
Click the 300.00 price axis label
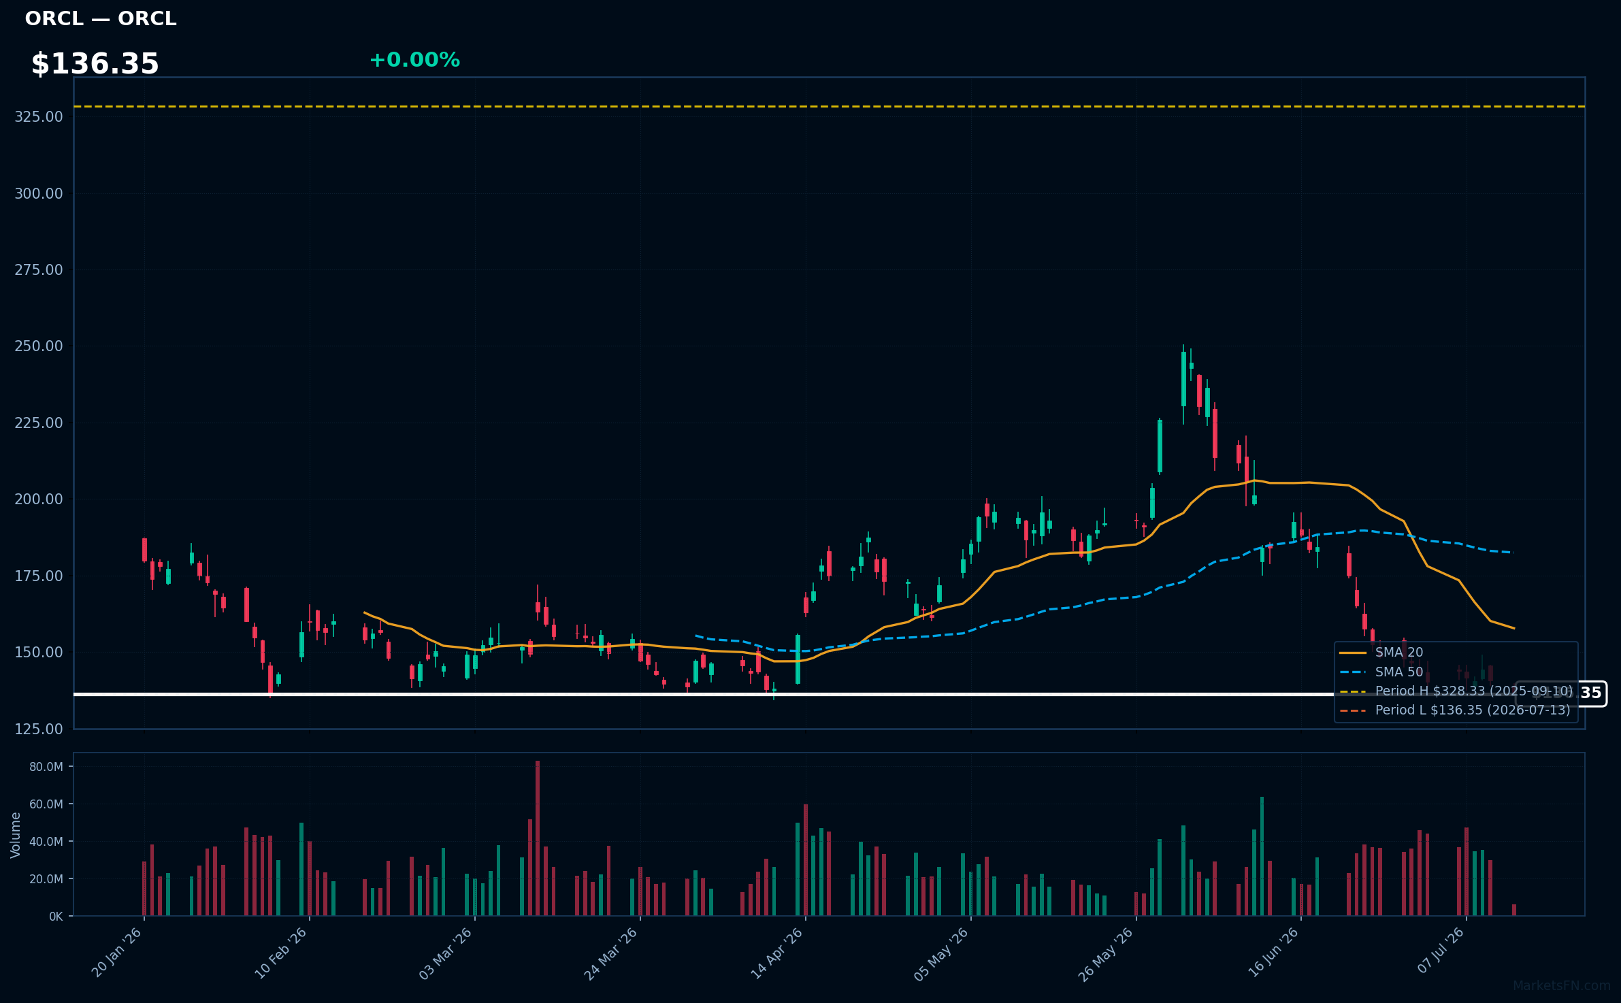[x=39, y=193]
